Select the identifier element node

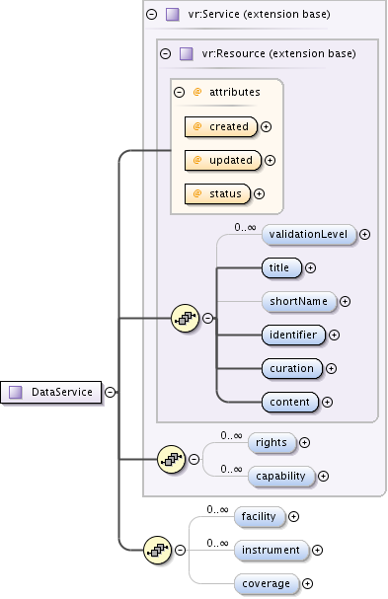pos(293,336)
